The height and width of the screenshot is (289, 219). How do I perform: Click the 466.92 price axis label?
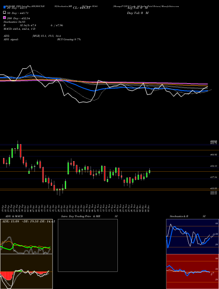tap(213, 155)
